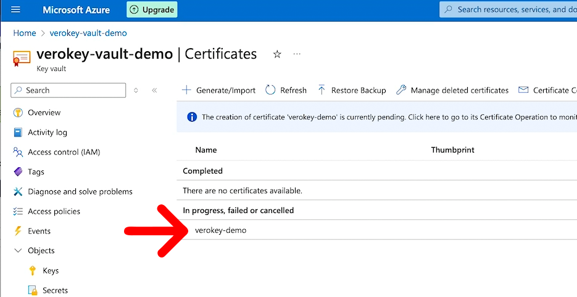The height and width of the screenshot is (297, 577).
Task: Collapse the Objects section
Action: 18,251
